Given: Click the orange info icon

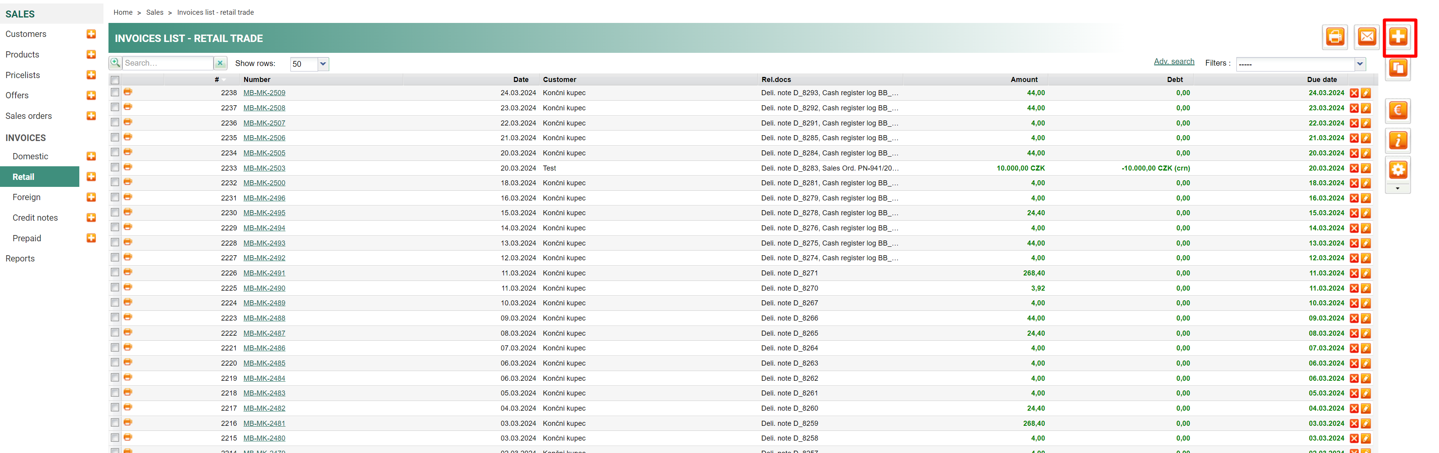Looking at the screenshot, I should coord(1398,140).
